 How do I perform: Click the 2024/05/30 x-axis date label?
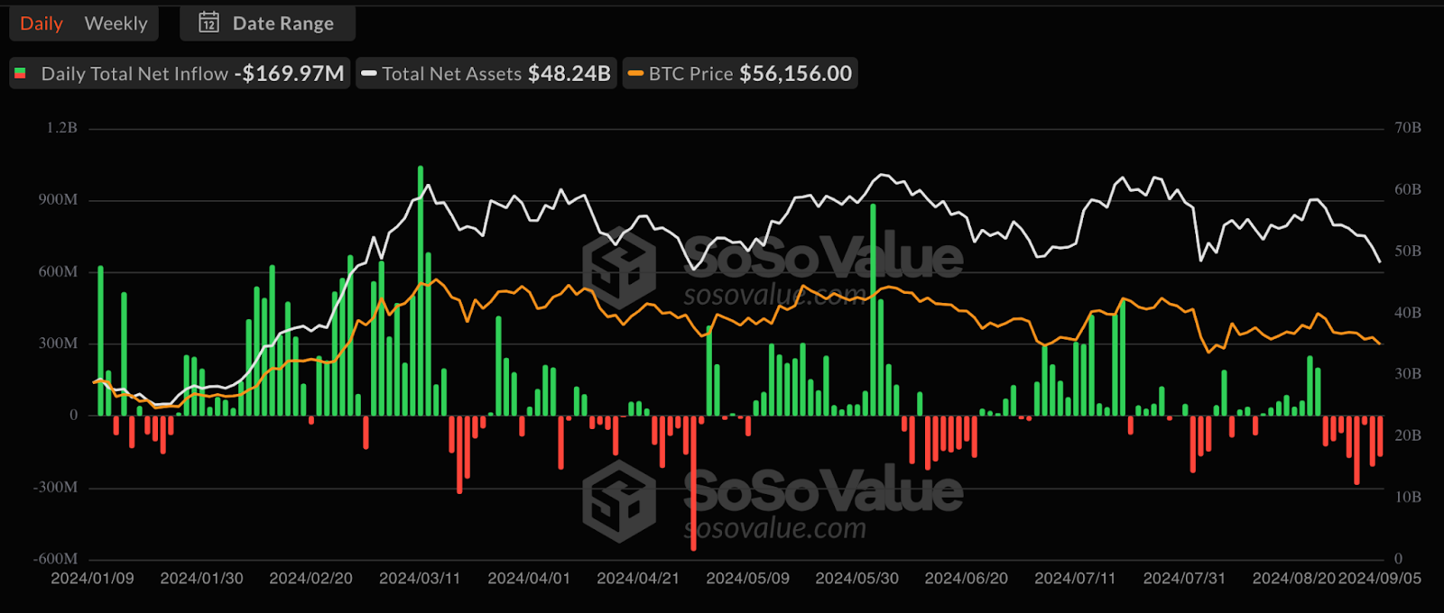[856, 579]
